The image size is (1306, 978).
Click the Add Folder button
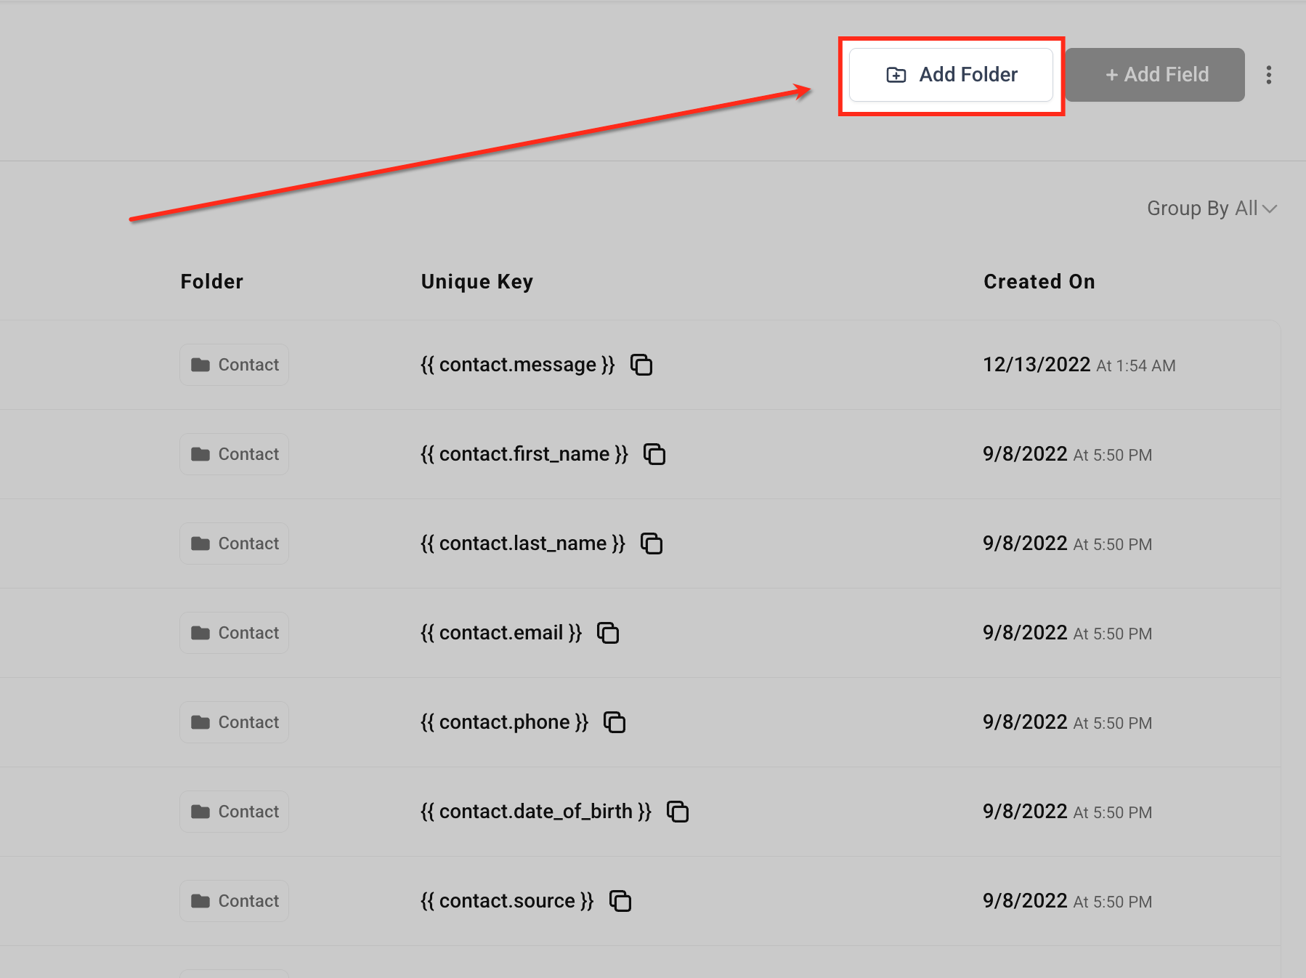(x=951, y=75)
